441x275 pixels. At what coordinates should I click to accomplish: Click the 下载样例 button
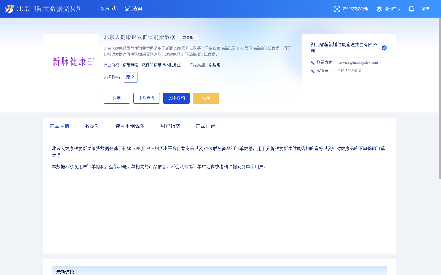147,98
